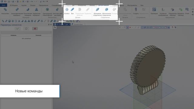Close the Параметры элементов panel
The image size is (194, 109).
pos(51,25)
